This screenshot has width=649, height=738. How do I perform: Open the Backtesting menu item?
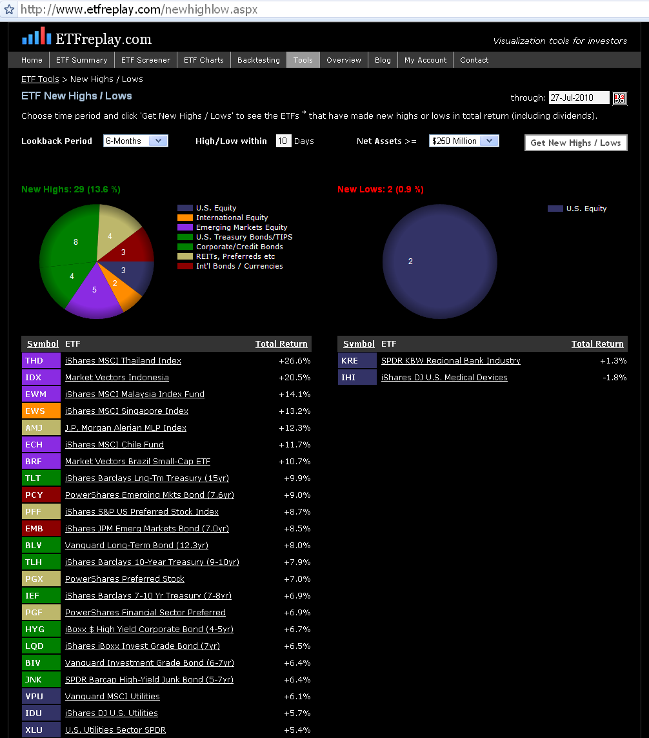pyautogui.click(x=258, y=60)
